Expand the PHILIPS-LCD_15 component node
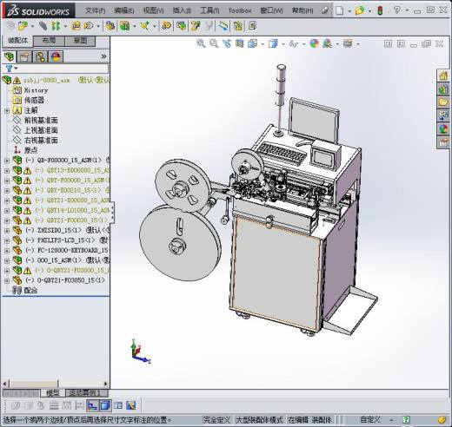This screenshot has width=452, height=427. click(x=7, y=240)
